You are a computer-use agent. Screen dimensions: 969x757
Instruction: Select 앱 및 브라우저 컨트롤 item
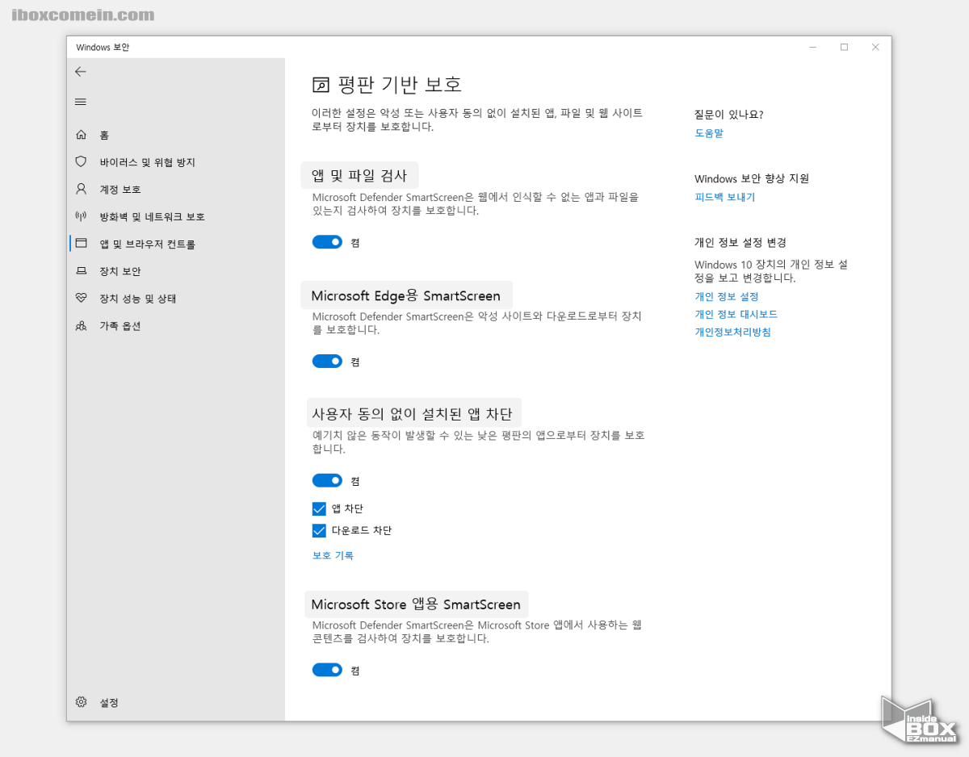(x=148, y=244)
